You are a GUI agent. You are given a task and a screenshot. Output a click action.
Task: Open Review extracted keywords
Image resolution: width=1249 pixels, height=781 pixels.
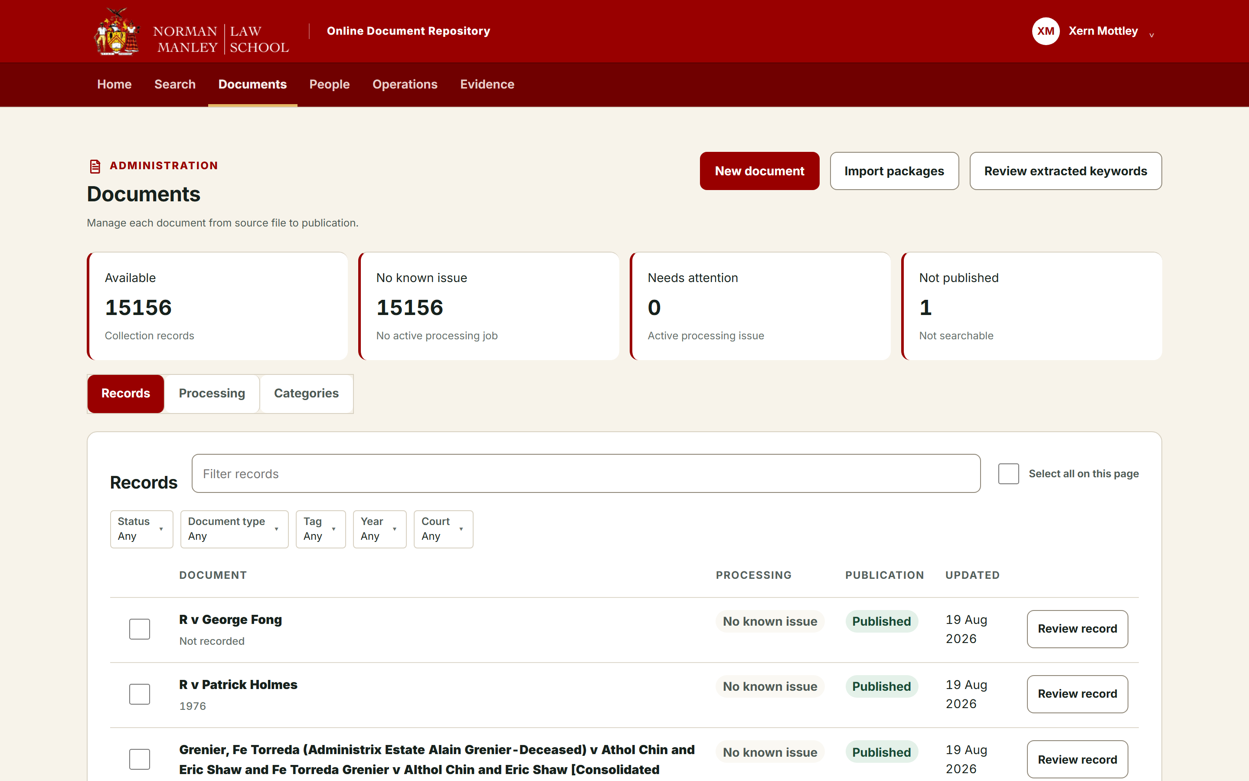[1065, 171]
